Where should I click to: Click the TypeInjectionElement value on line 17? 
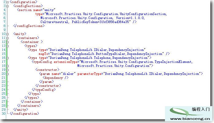tap(136, 62)
